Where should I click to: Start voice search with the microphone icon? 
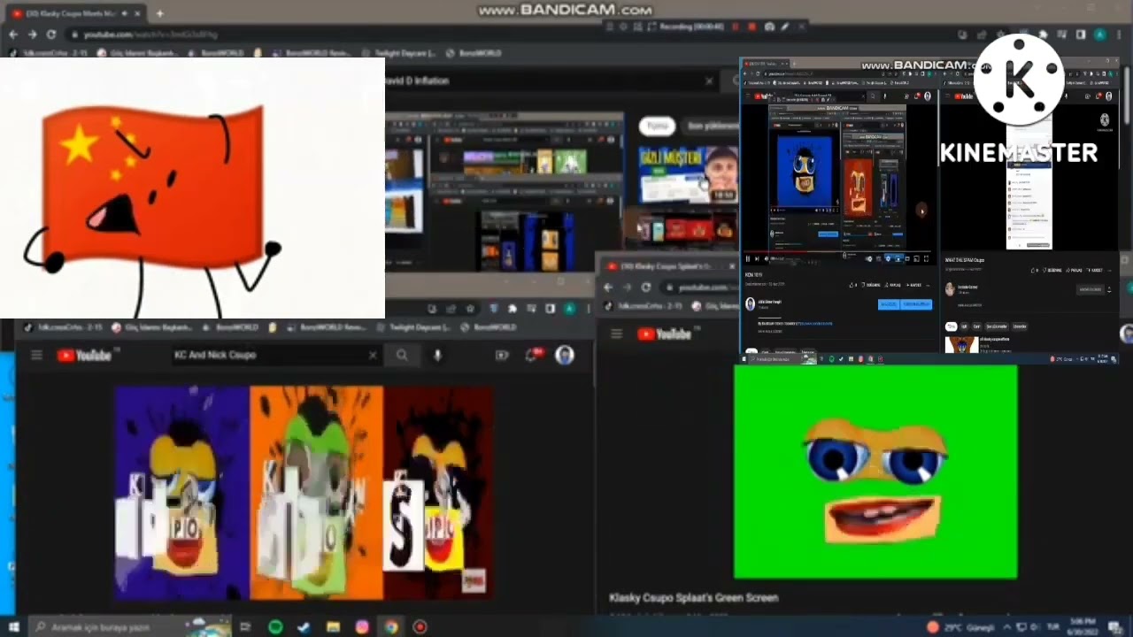(437, 355)
